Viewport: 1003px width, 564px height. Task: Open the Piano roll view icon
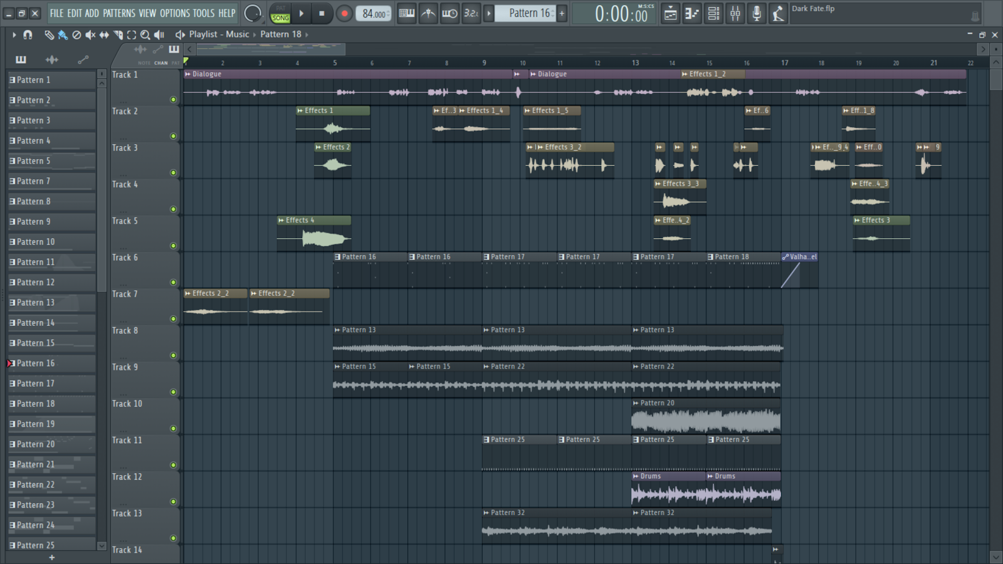(x=692, y=13)
